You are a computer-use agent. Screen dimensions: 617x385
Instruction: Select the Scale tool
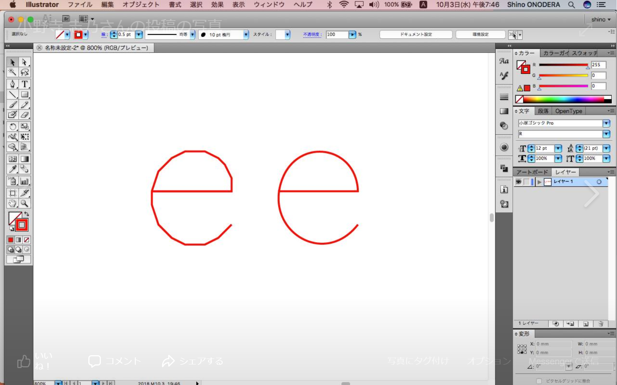(x=24, y=127)
